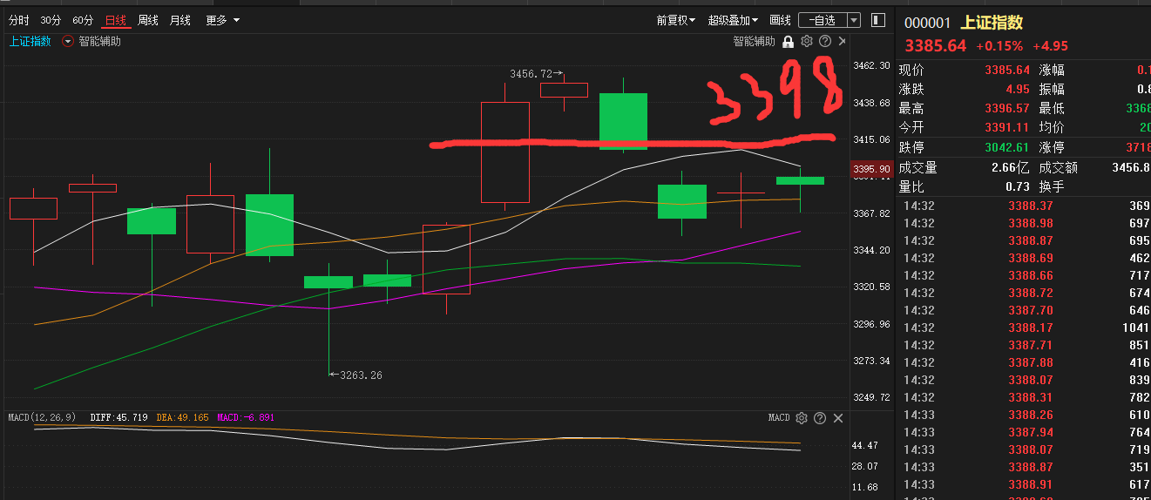Click the 上证指数 label in chart header

(30, 41)
